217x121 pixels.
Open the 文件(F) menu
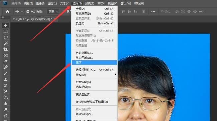16,3
